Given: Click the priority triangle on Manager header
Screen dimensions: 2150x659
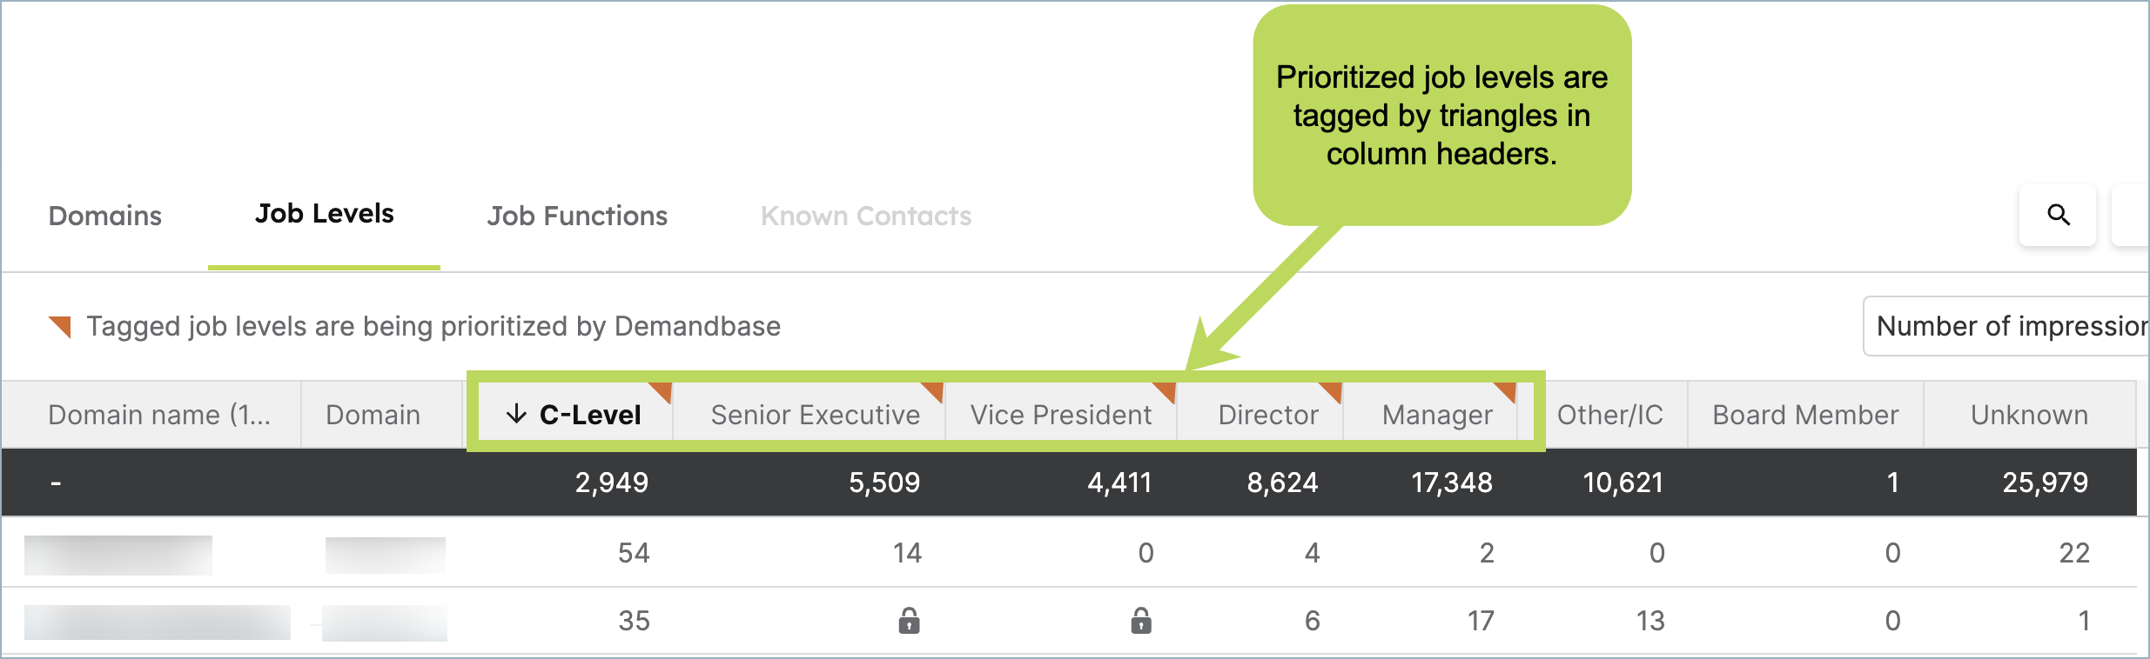Looking at the screenshot, I should [x=1506, y=391].
